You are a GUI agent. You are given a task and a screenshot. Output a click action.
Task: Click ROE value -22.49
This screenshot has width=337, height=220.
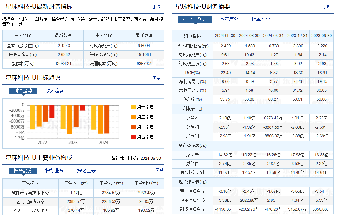click(x=225, y=73)
